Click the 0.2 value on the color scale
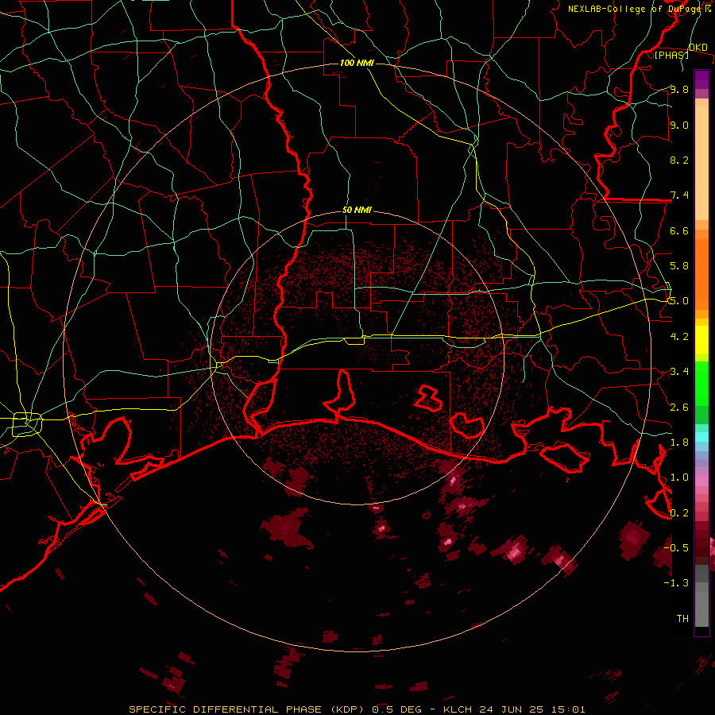This screenshot has width=715, height=715. point(679,513)
